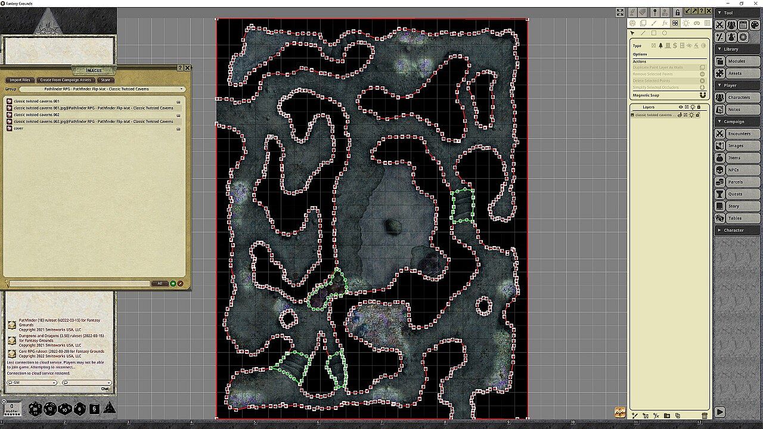Viewport: 763px width, 429px height.
Task: Open the plus-minus modifiers tool icon
Action: 720,38
